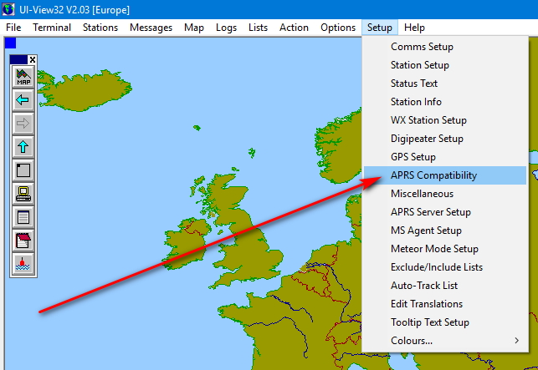Open the File menu
This screenshot has width=538, height=370.
tap(13, 28)
